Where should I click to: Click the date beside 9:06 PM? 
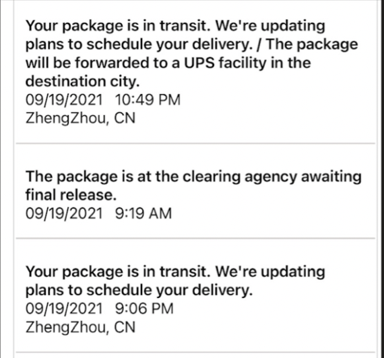click(64, 308)
